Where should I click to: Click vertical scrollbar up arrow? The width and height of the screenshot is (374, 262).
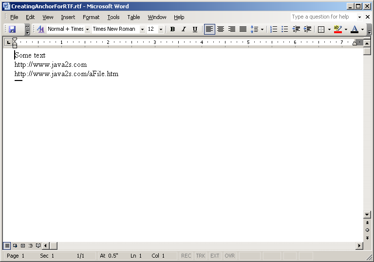tap(367, 43)
